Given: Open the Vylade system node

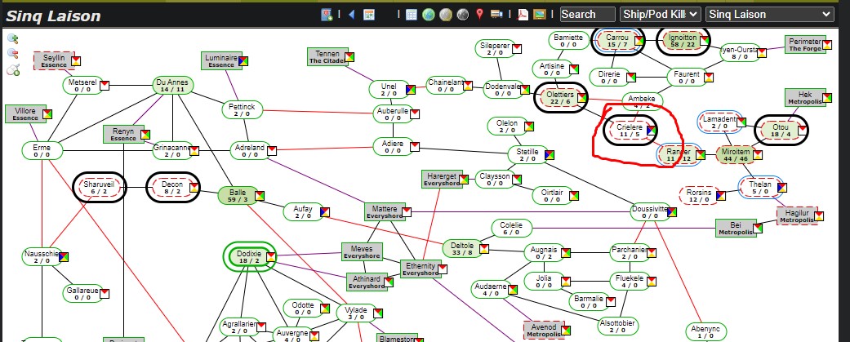Looking at the screenshot, I should 356,313.
